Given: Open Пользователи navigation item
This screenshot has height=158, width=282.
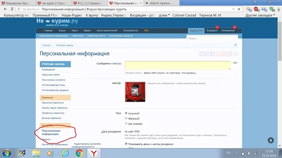Looking at the screenshot, I should pyautogui.click(x=130, y=31).
